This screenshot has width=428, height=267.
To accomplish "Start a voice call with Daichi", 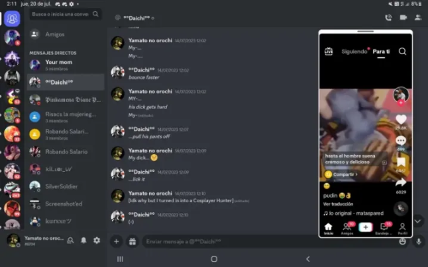I will click(388, 17).
